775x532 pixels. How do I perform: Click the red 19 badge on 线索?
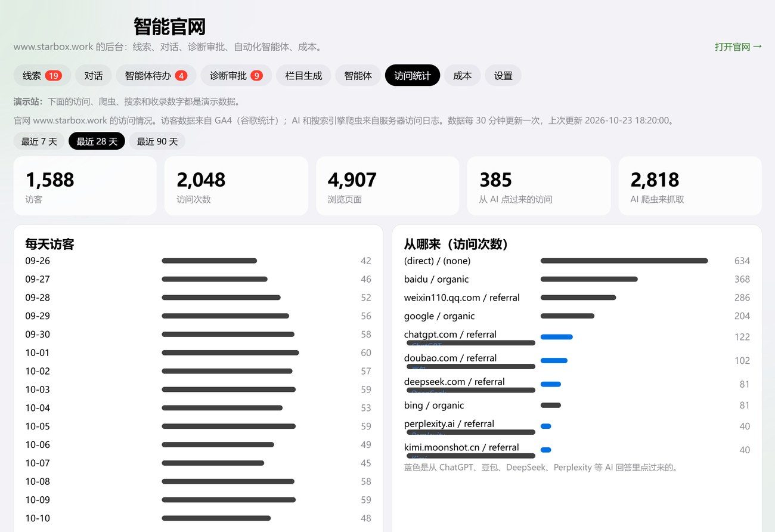coord(53,76)
